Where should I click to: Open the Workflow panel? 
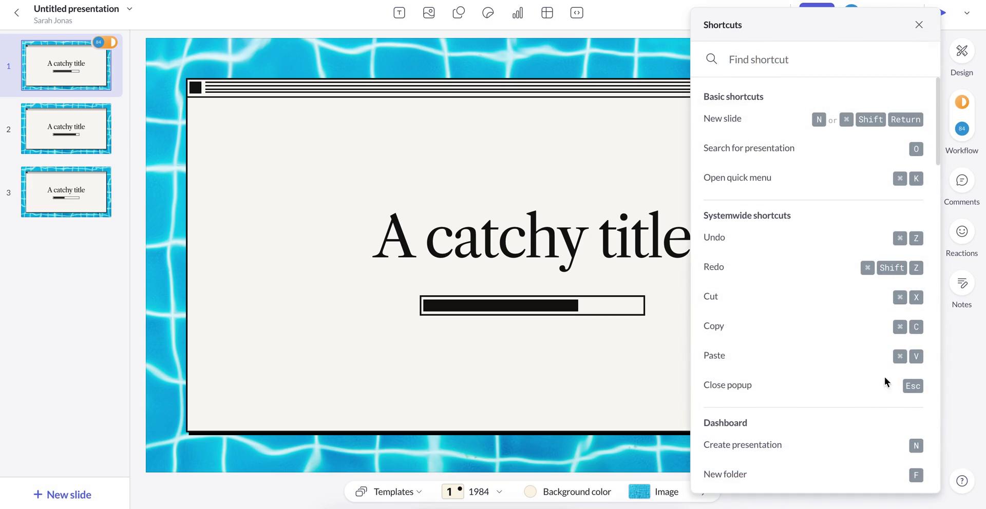(x=962, y=123)
